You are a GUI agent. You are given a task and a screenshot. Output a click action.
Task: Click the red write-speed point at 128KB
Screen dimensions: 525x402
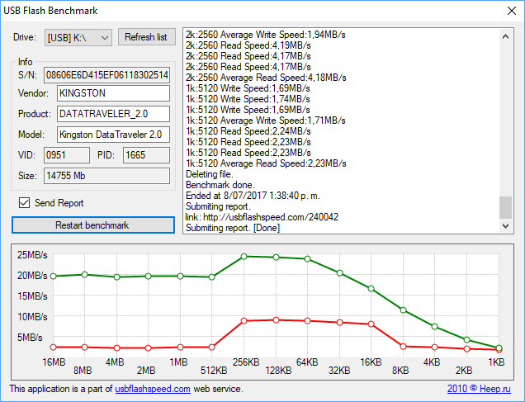[x=277, y=320]
